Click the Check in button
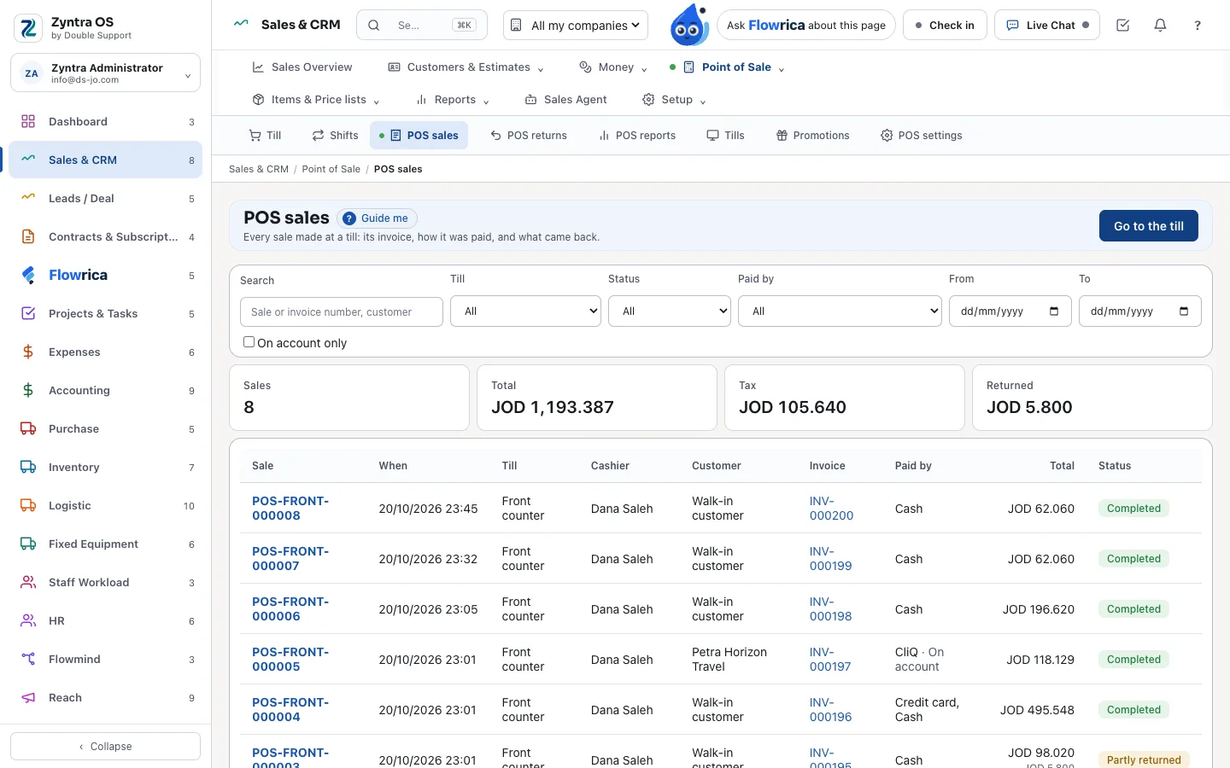1230x768 pixels. coord(945,26)
